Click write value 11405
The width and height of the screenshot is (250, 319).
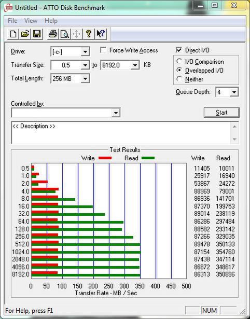[x=202, y=169]
